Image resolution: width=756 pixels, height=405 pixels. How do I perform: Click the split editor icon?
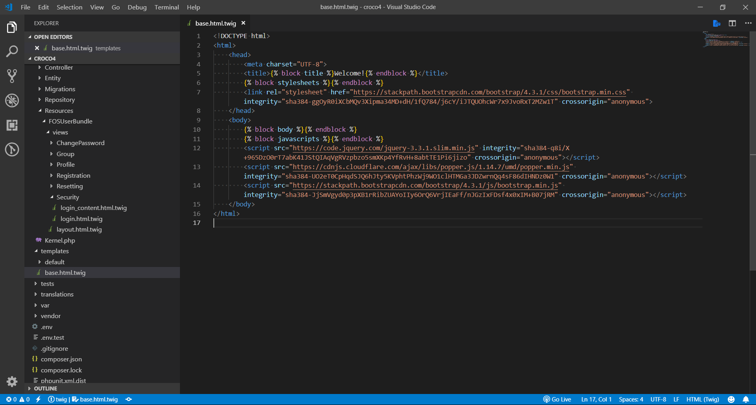click(732, 24)
